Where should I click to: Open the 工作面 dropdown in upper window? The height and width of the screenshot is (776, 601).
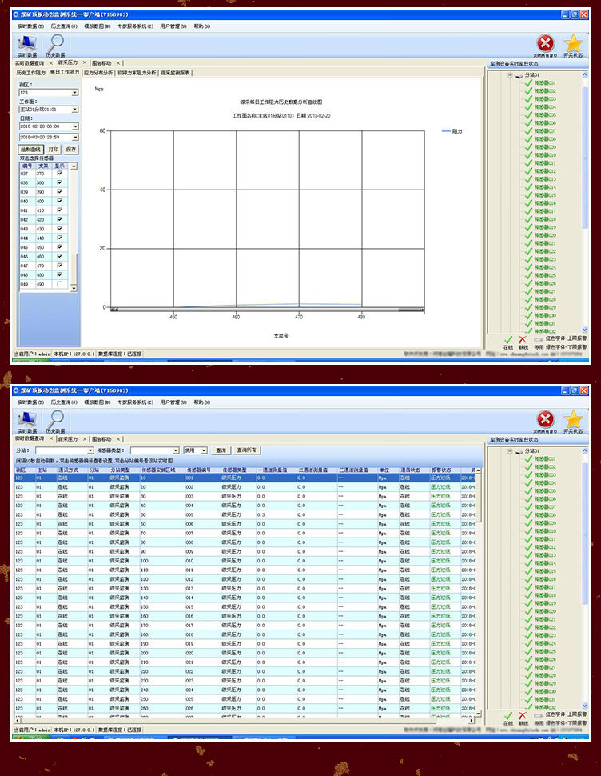pos(74,109)
